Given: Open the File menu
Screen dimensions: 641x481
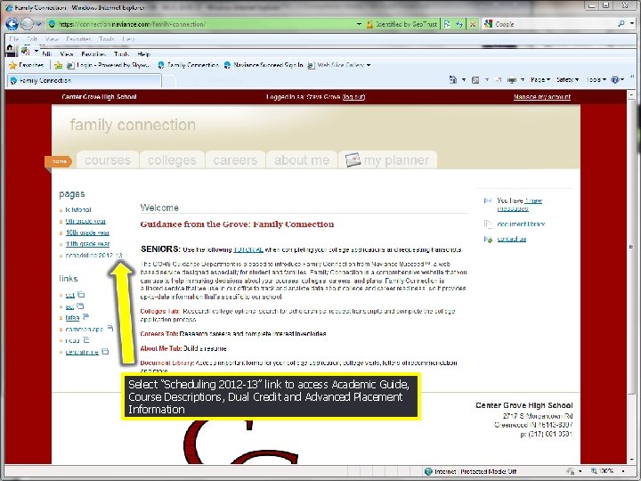Looking at the screenshot, I should (x=14, y=39).
